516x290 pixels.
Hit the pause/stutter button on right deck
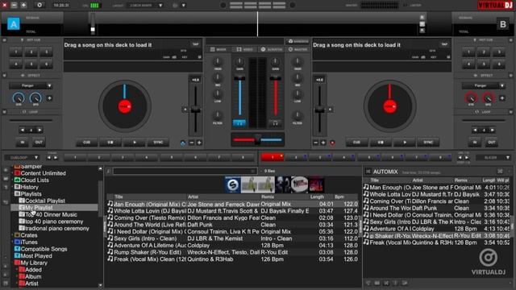pos(381,143)
